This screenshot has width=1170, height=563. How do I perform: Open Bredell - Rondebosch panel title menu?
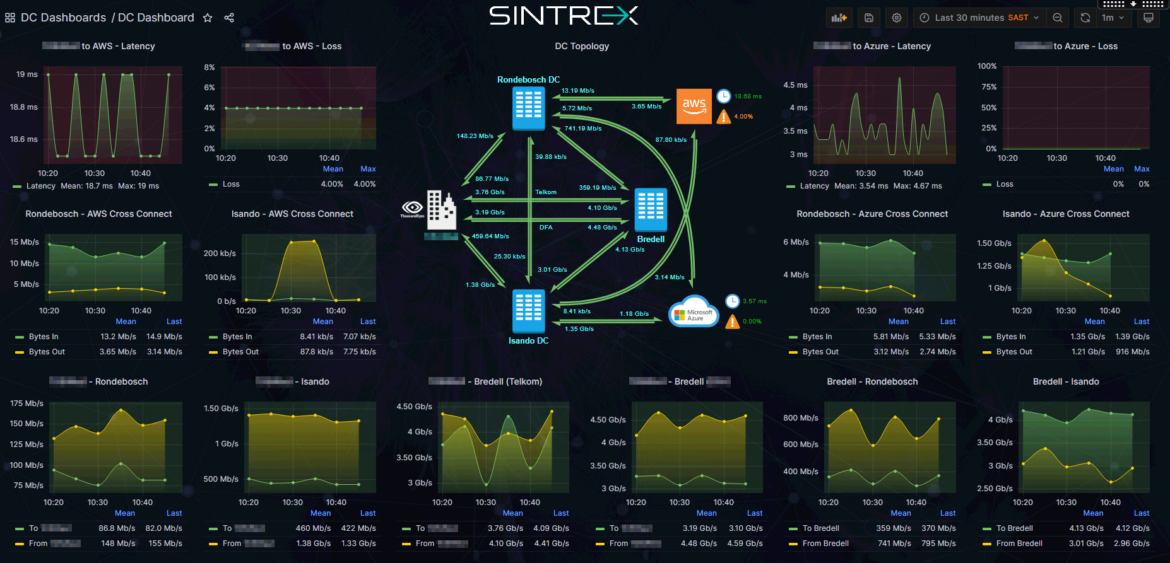click(x=872, y=381)
